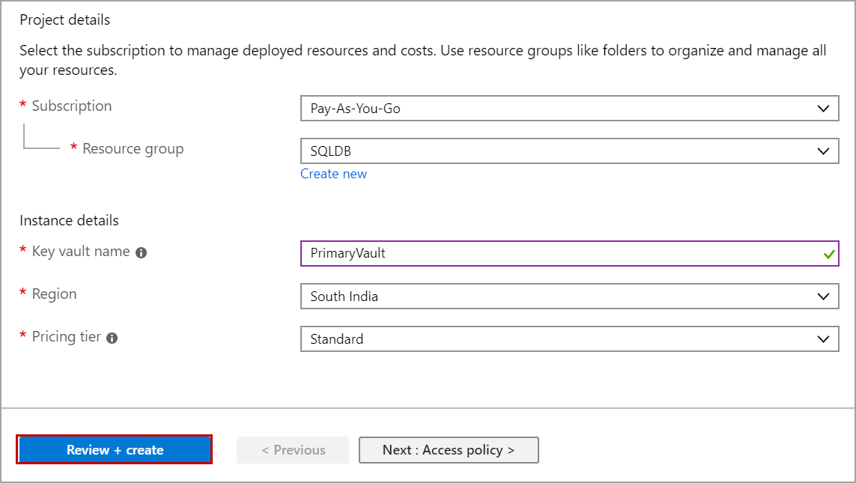This screenshot has height=483, width=856.
Task: Go to Next : Access policy
Action: 449,450
